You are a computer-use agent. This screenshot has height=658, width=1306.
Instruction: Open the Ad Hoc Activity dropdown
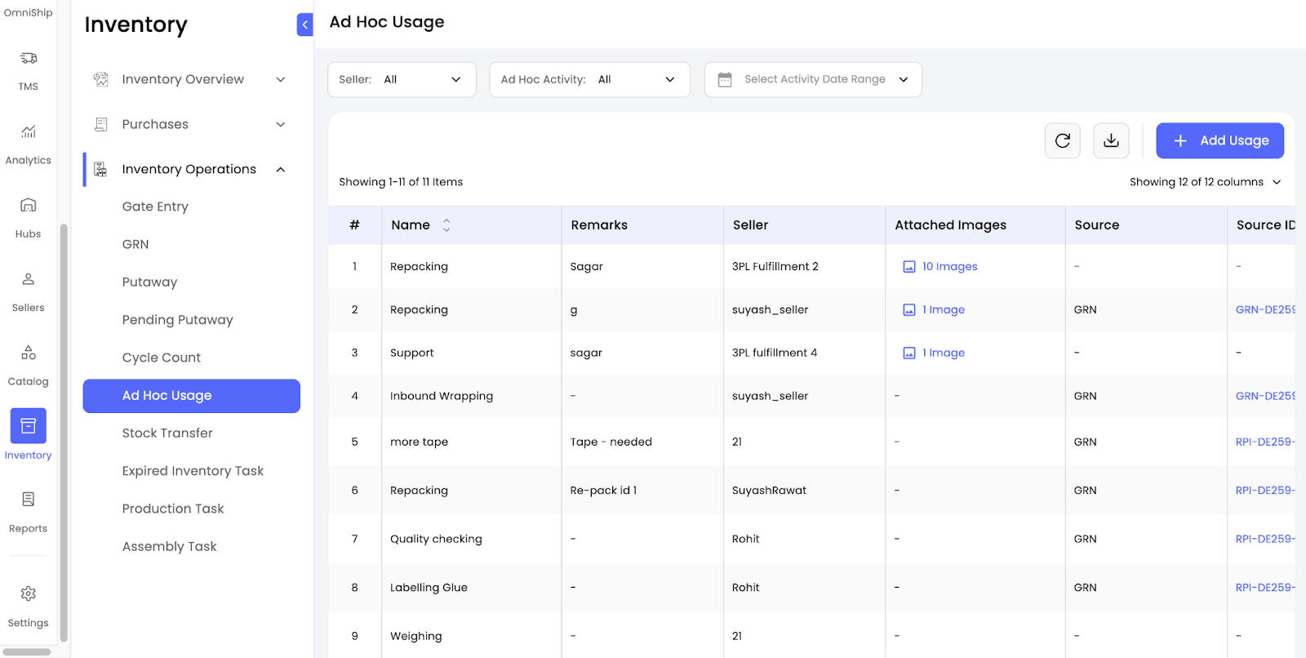pos(589,80)
